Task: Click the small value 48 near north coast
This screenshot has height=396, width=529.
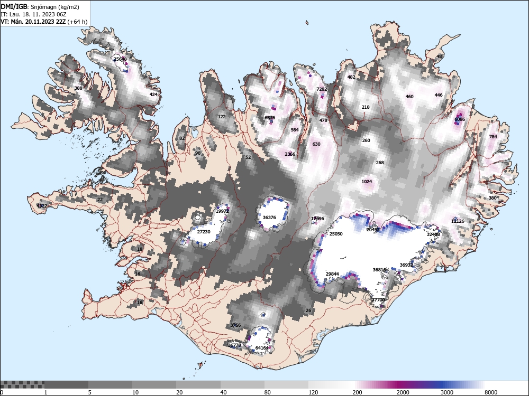Action: coord(439,56)
